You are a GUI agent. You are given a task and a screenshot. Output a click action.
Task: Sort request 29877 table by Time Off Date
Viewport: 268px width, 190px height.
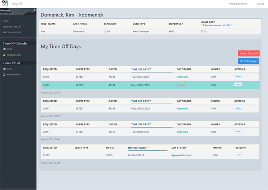point(141,101)
